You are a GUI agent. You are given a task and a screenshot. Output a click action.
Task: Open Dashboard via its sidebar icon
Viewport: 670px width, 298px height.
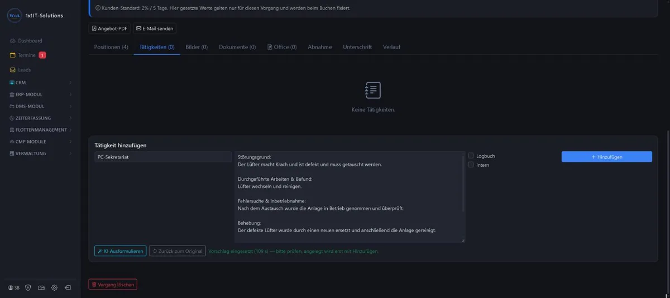point(13,41)
